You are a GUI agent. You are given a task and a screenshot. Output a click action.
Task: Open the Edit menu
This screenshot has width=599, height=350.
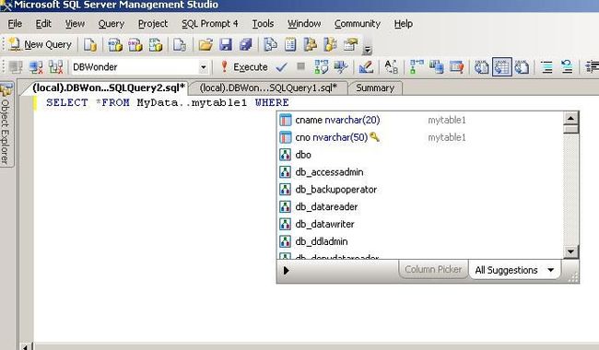(x=43, y=24)
